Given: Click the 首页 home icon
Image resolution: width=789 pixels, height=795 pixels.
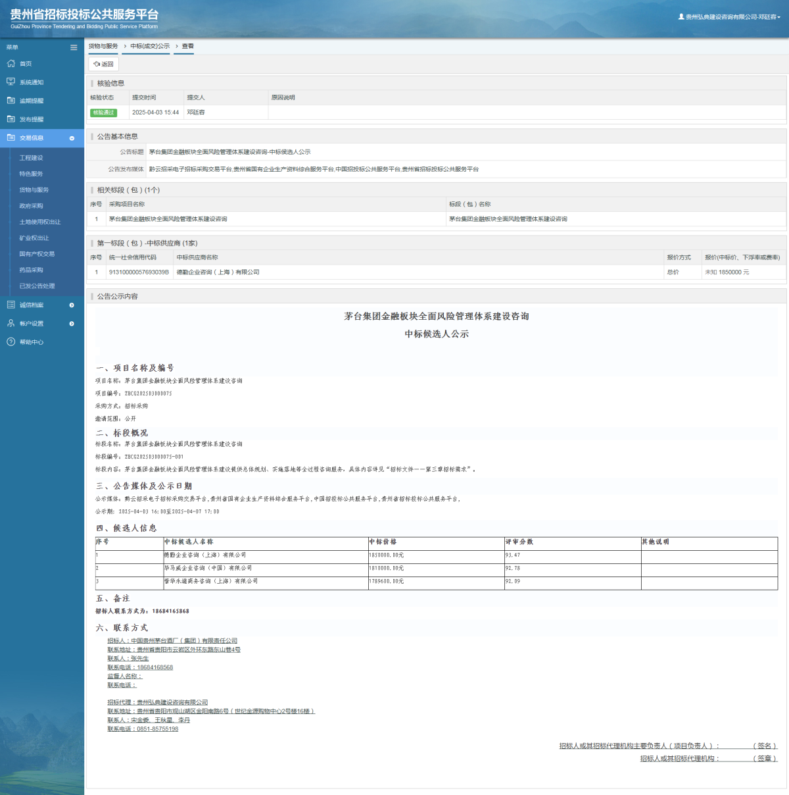Looking at the screenshot, I should 11,64.
